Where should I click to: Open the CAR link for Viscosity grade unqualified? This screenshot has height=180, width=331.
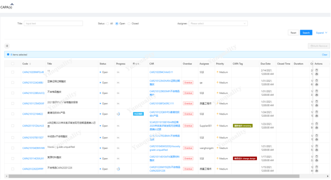(x=165, y=148)
